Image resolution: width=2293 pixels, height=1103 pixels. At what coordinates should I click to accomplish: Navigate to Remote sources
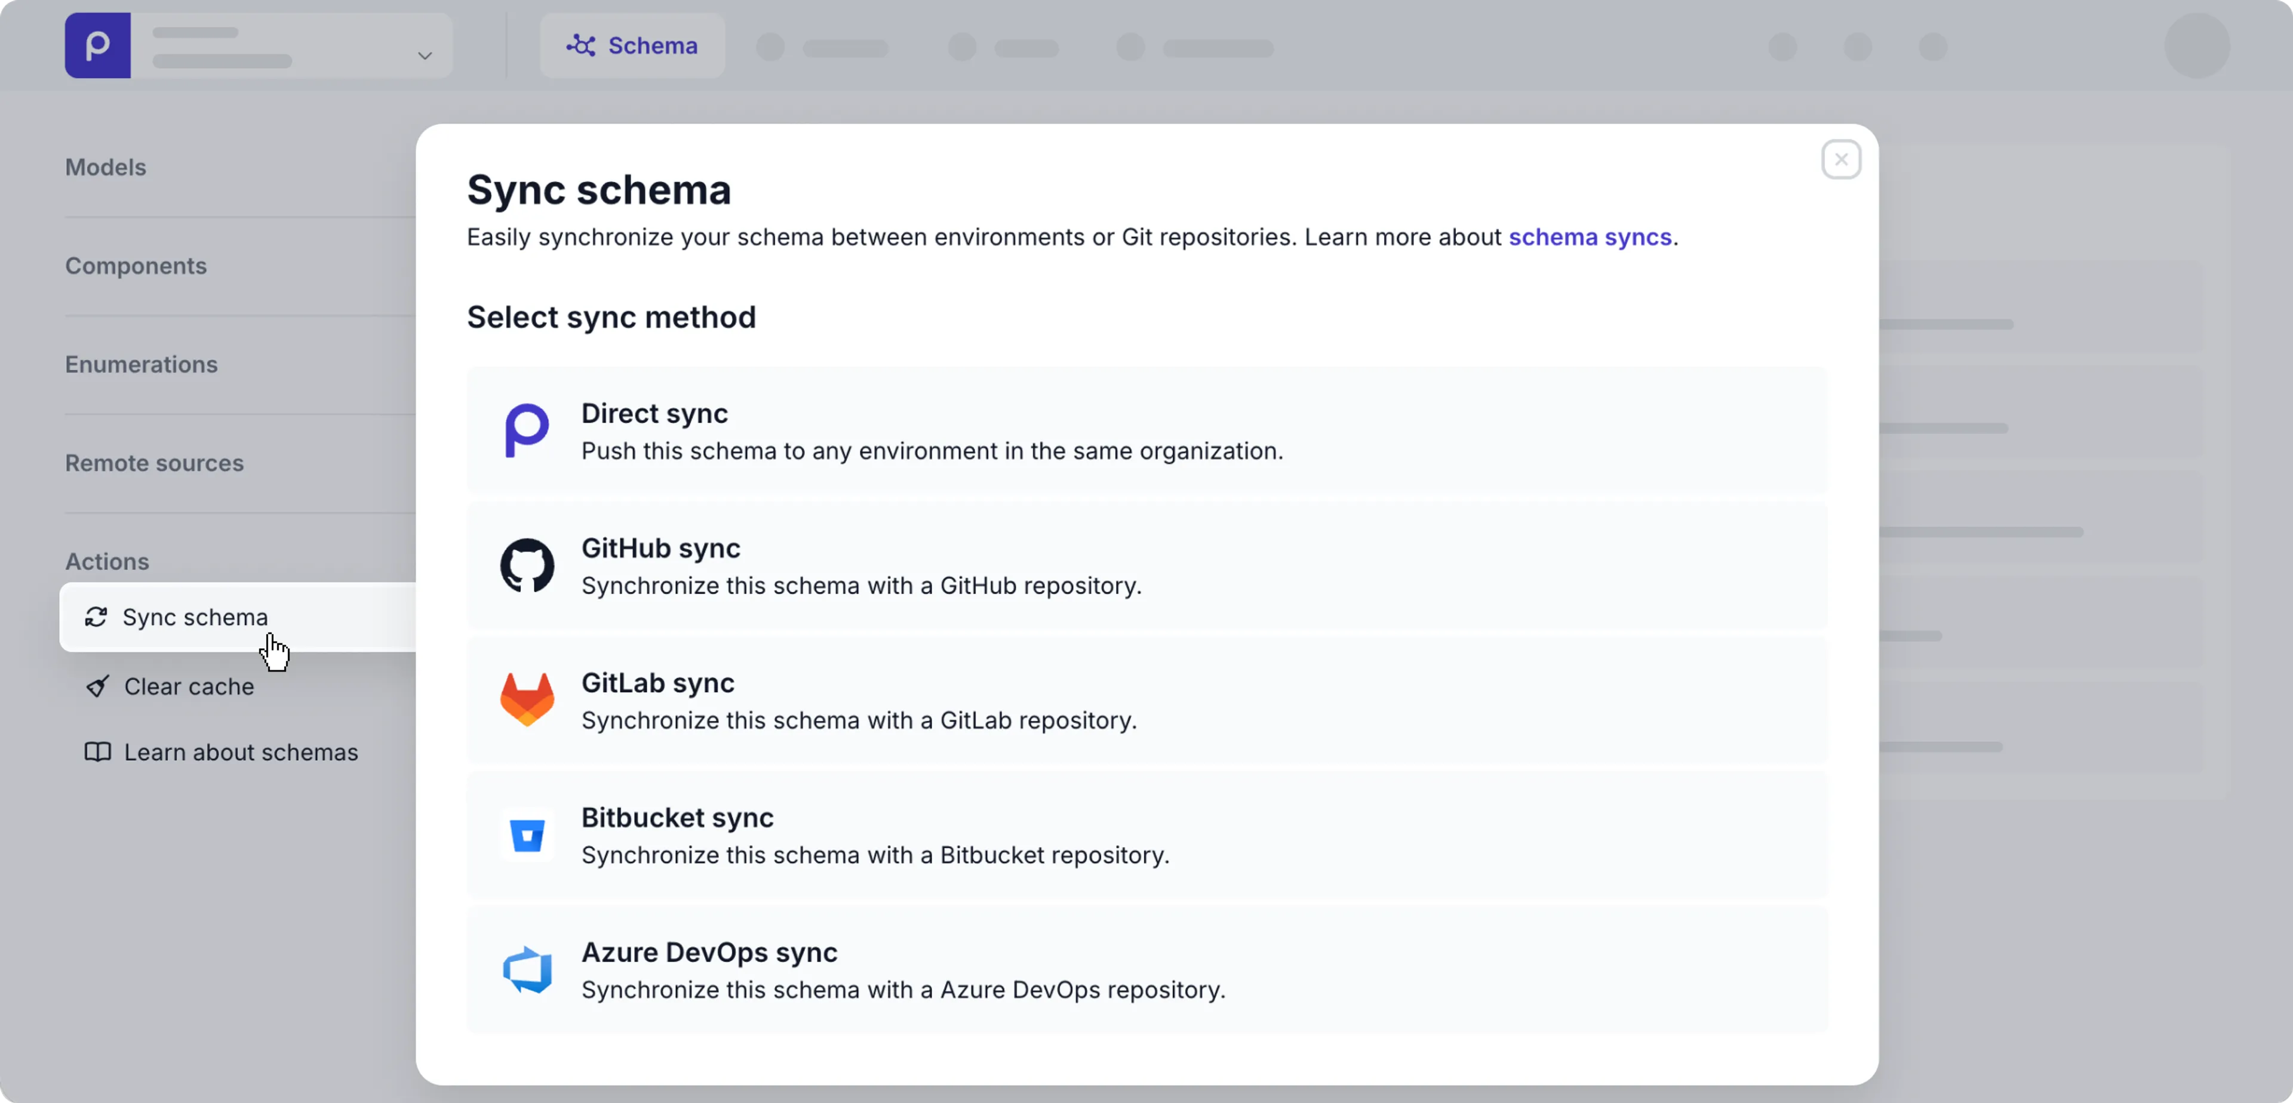pyautogui.click(x=154, y=463)
